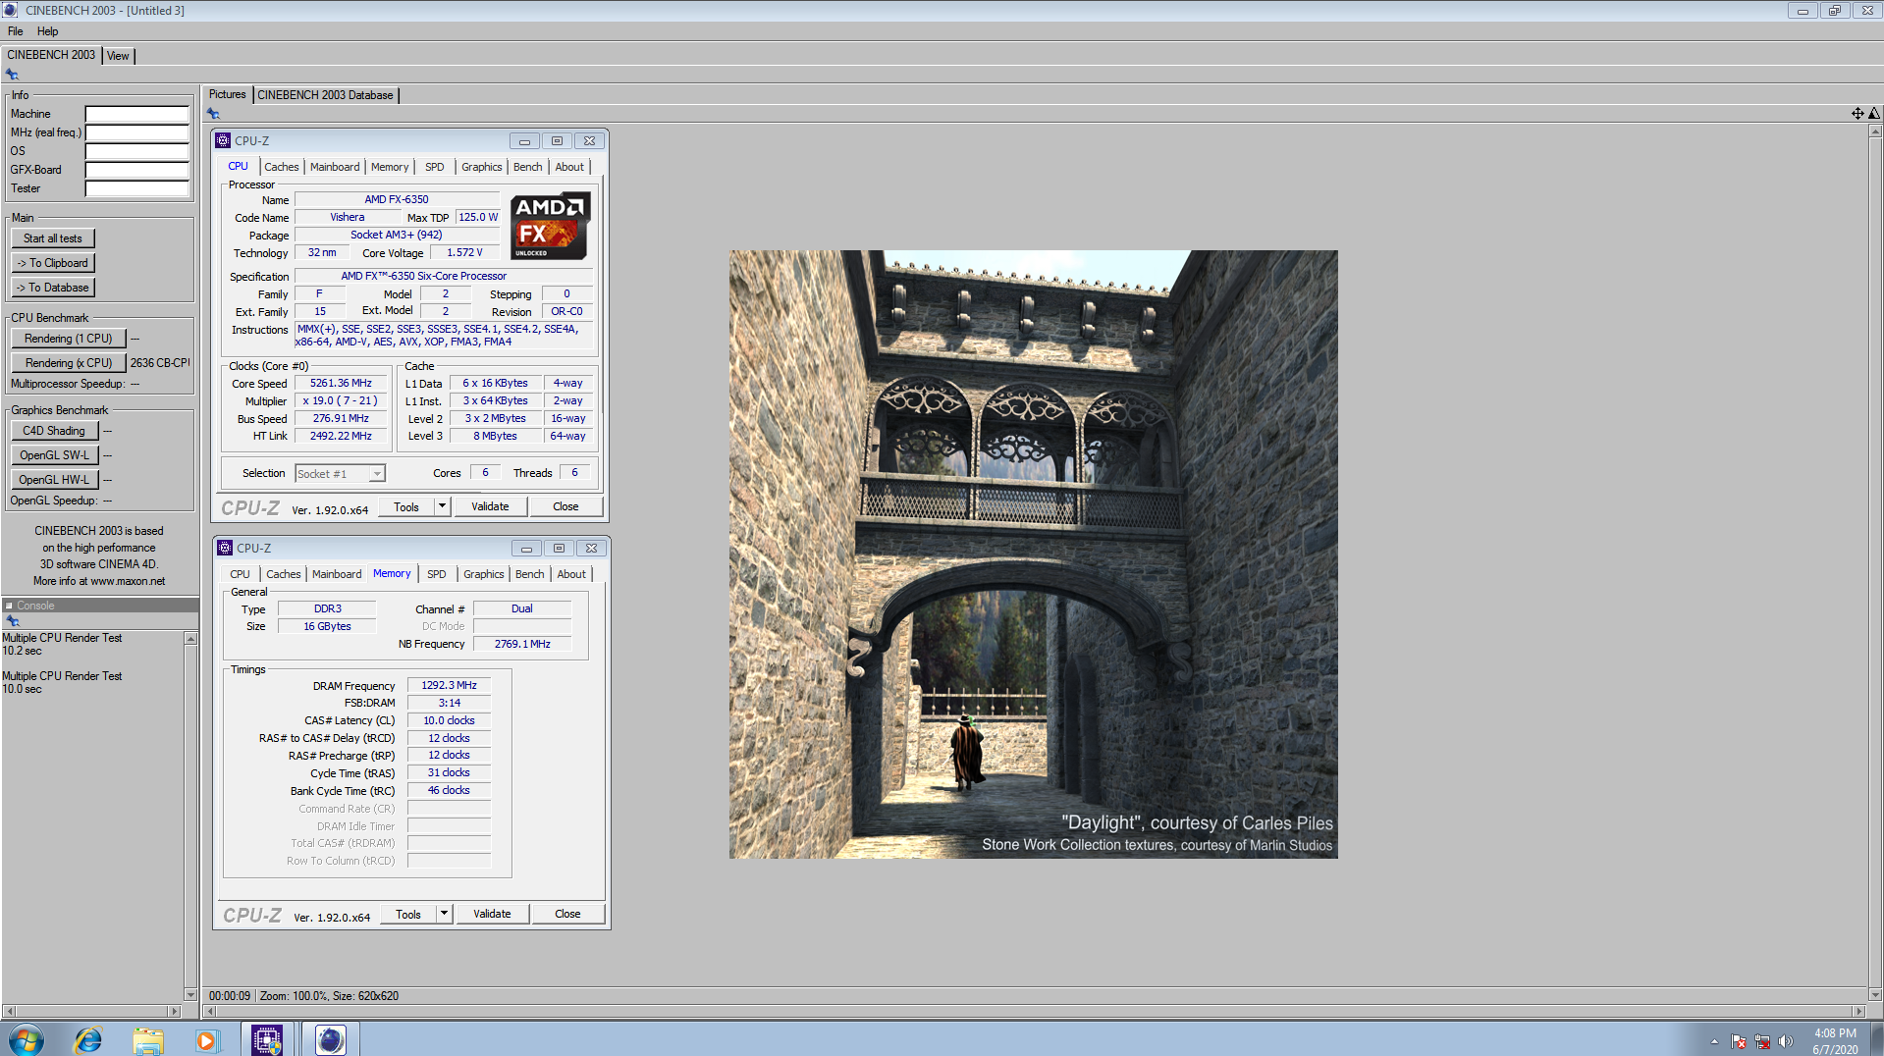The height and width of the screenshot is (1056, 1884).
Task: Click picture panel horizontal scrollbar right arrow
Action: [1858, 1011]
